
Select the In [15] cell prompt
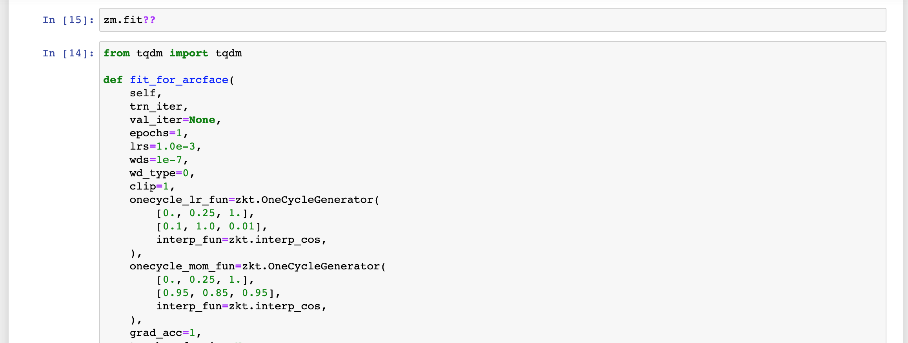(x=68, y=20)
